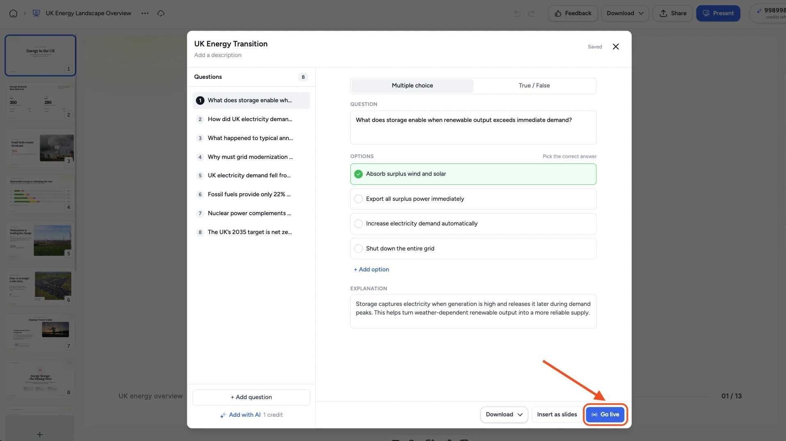Select question 4 Why must grid modernization
This screenshot has height=441, width=786.
point(251,157)
